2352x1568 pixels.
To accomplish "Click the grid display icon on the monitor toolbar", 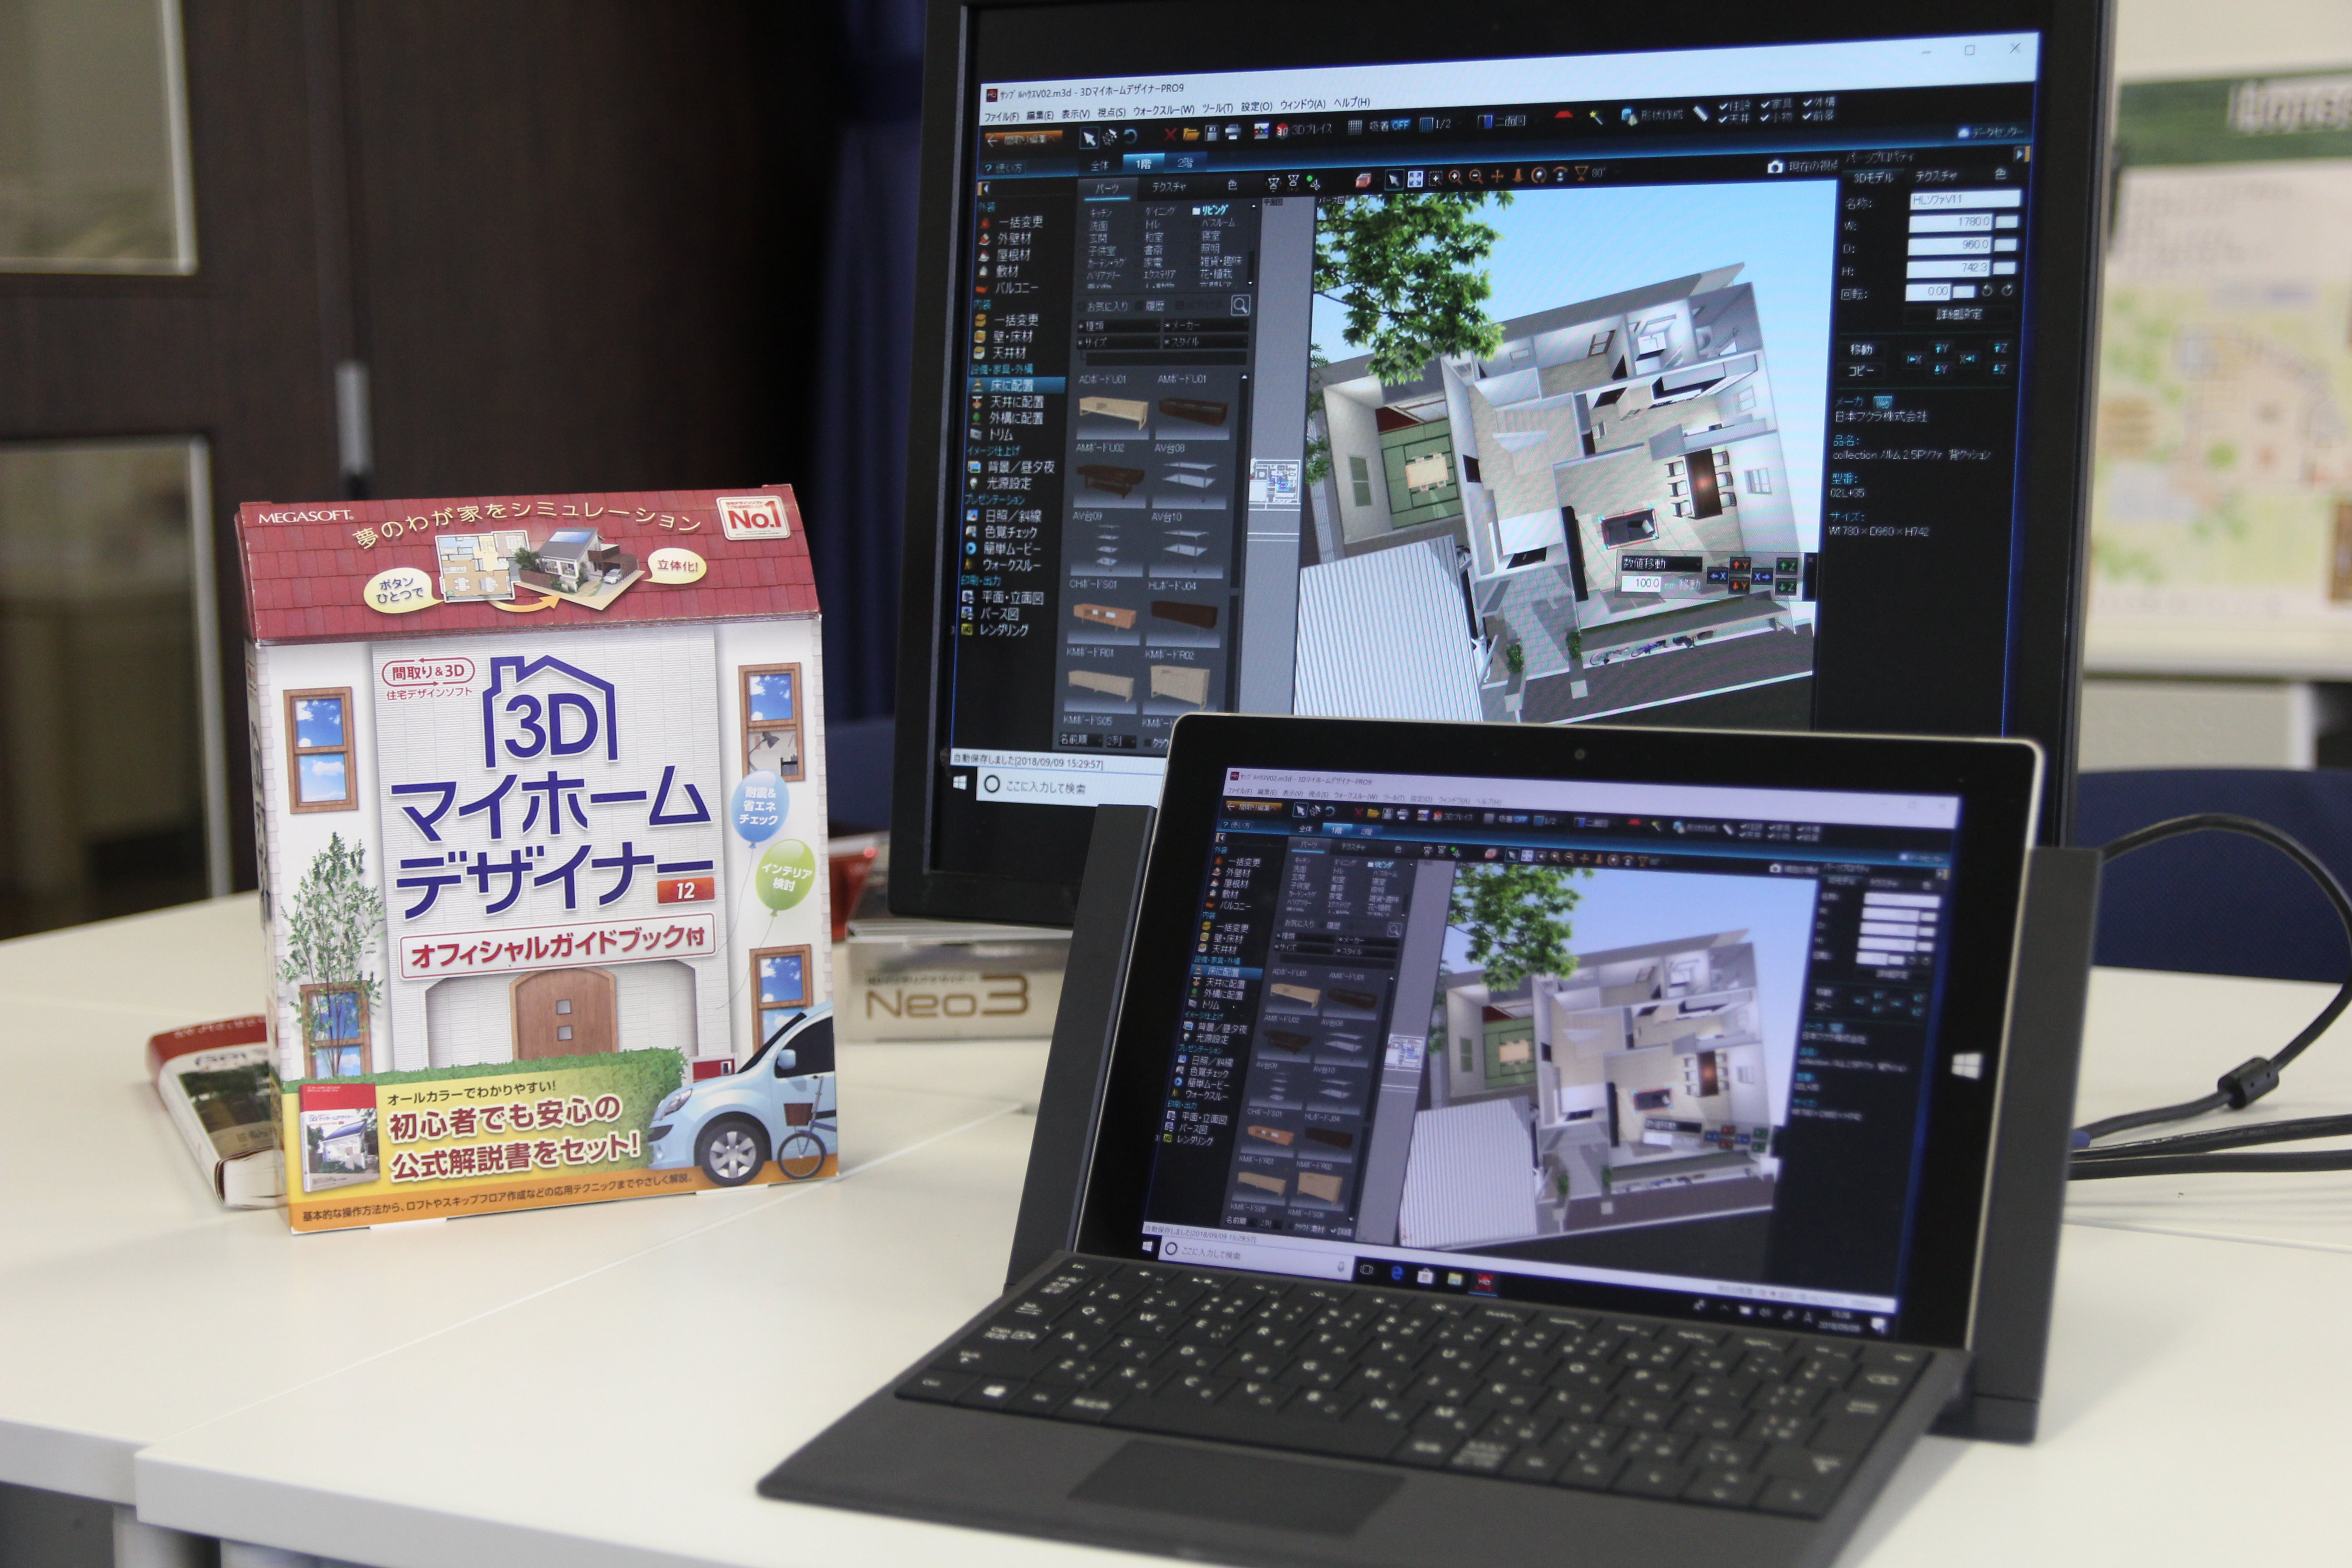I will pos(1355,127).
